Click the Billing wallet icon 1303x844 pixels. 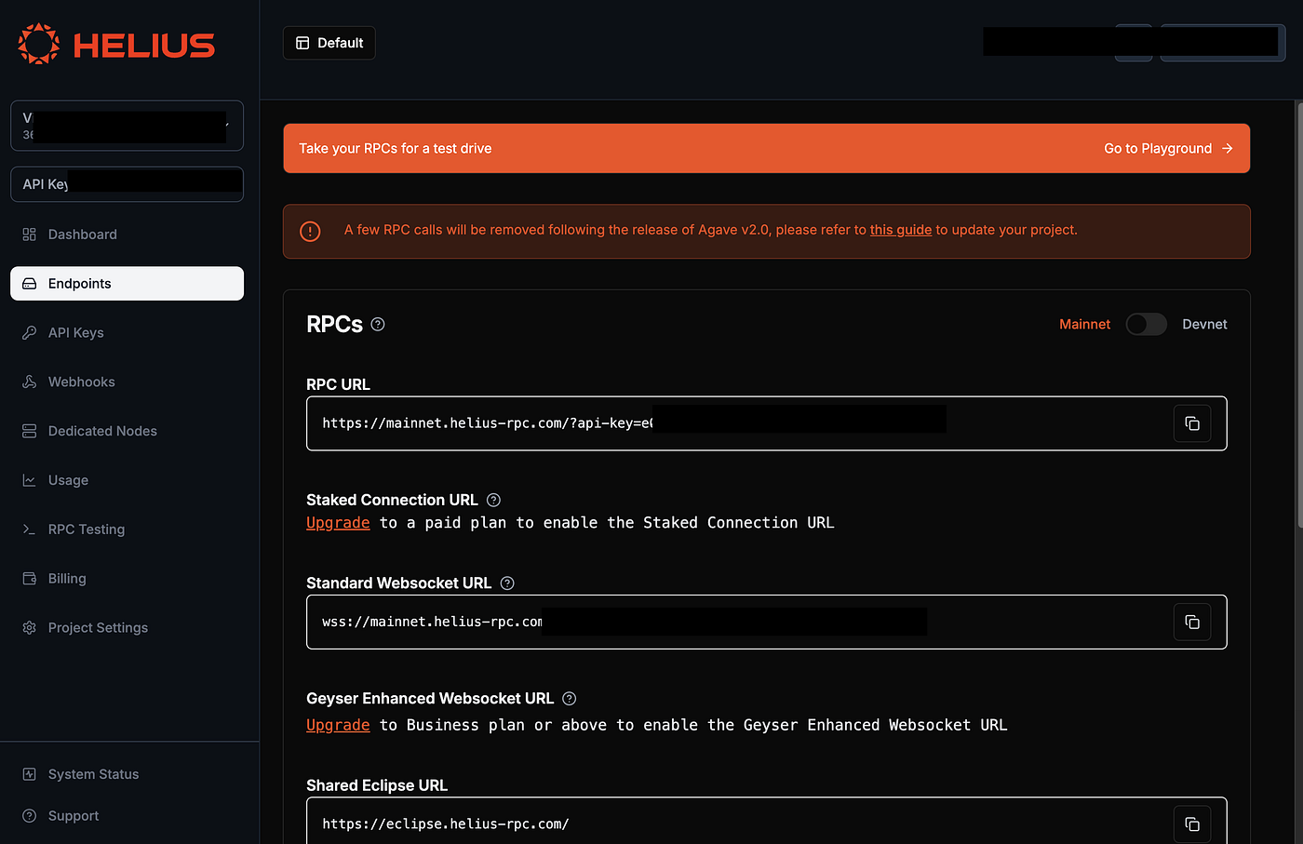click(x=29, y=579)
